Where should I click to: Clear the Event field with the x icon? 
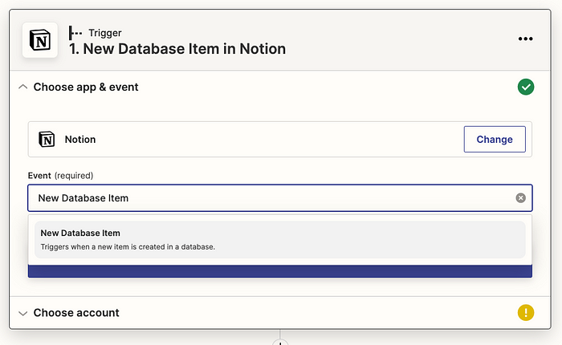point(520,197)
